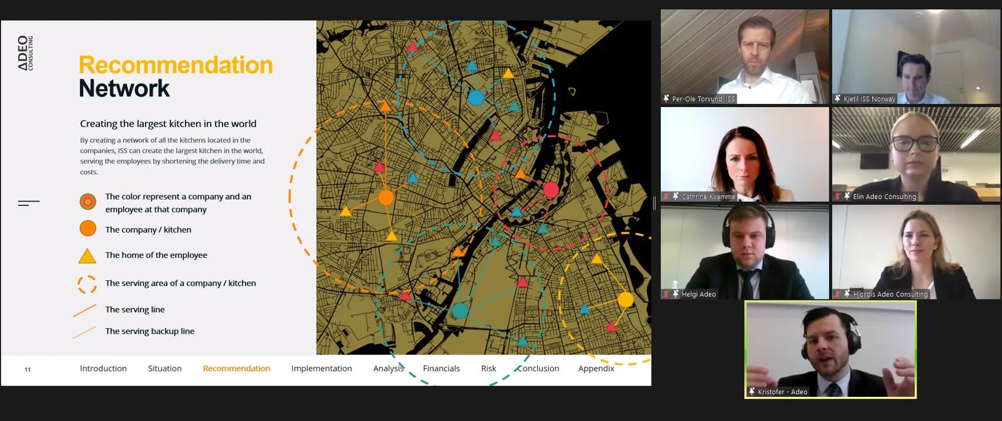Select Cathrine Kvamme's video tile
Screen dimensions: 1002x421
pyautogui.click(x=745, y=154)
